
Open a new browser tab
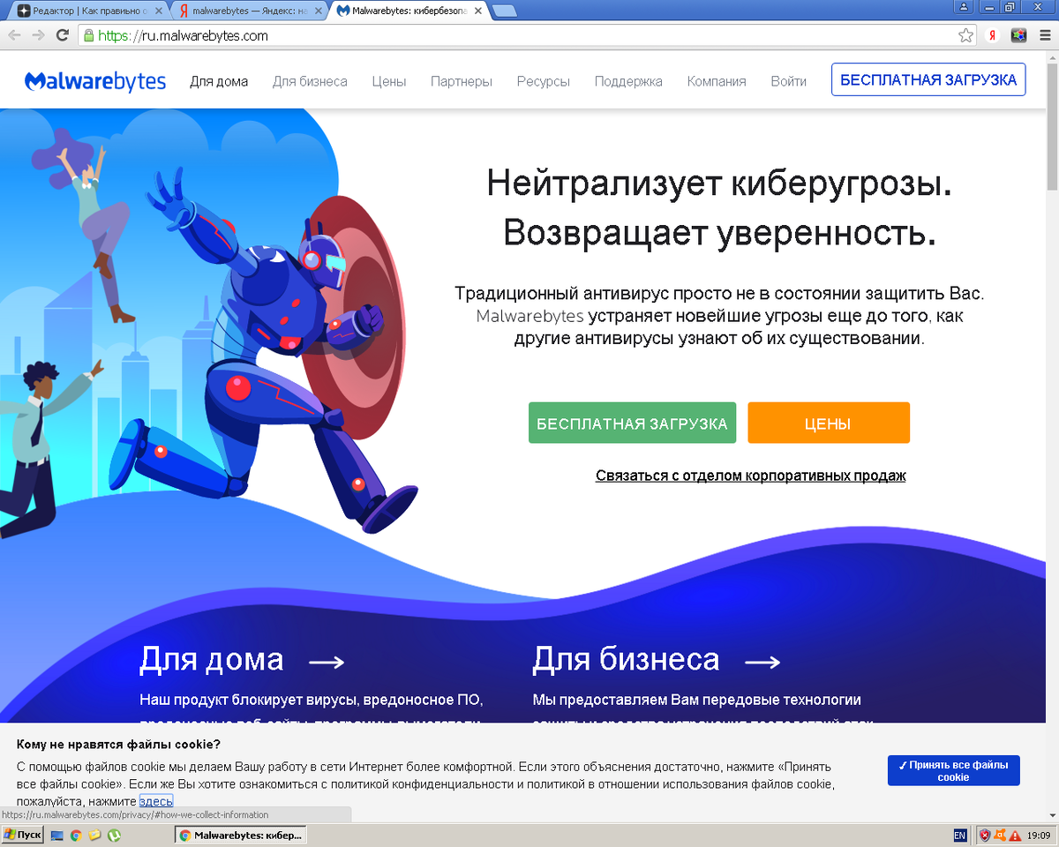tap(505, 11)
